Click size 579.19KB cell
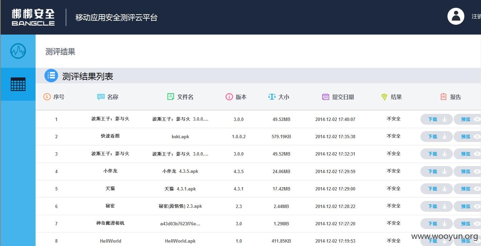The width and height of the screenshot is (481, 246). click(x=281, y=137)
